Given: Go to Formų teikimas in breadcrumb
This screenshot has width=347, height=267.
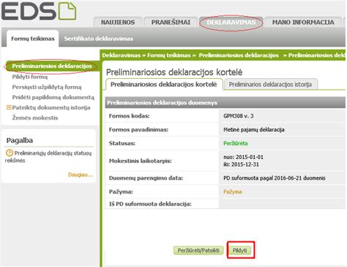Looking at the screenshot, I should pyautogui.click(x=168, y=55).
